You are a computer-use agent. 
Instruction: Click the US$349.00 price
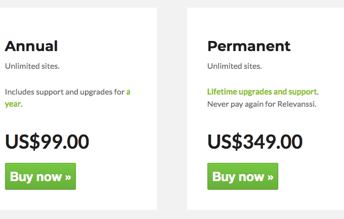pyautogui.click(x=255, y=142)
